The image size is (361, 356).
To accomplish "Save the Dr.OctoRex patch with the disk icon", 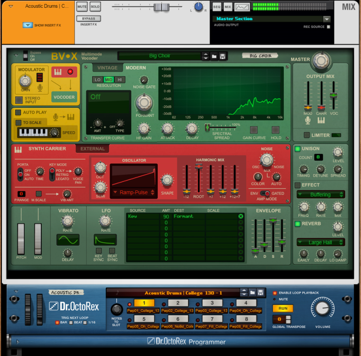I will [x=261, y=293].
